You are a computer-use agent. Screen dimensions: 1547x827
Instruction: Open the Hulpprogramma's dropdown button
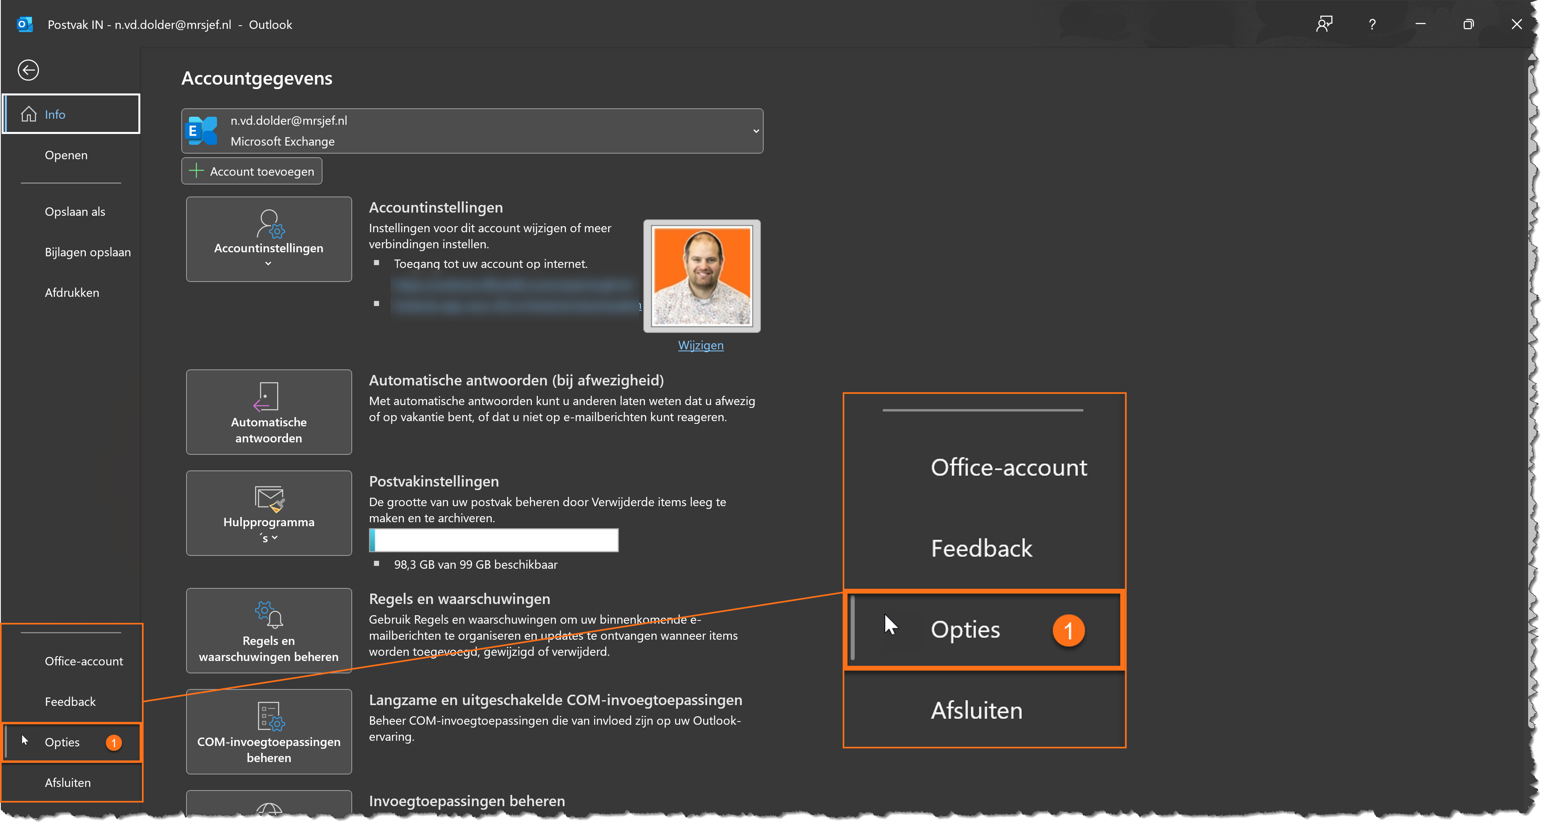[x=268, y=513]
